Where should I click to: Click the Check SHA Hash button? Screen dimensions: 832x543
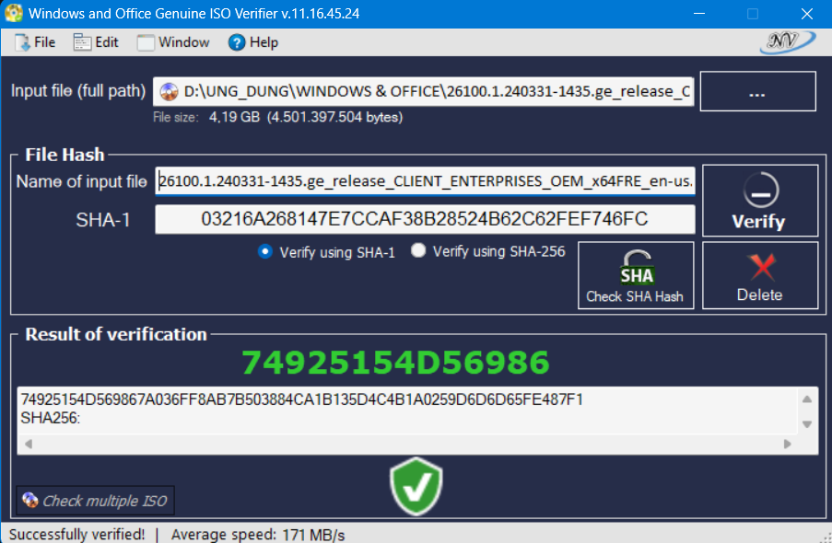(x=636, y=275)
